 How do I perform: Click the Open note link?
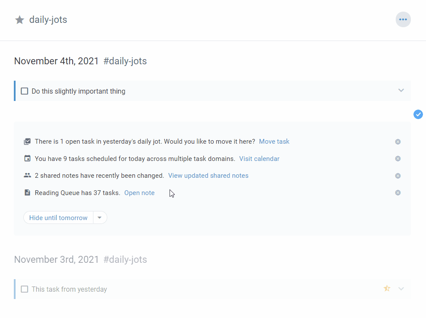click(x=139, y=193)
